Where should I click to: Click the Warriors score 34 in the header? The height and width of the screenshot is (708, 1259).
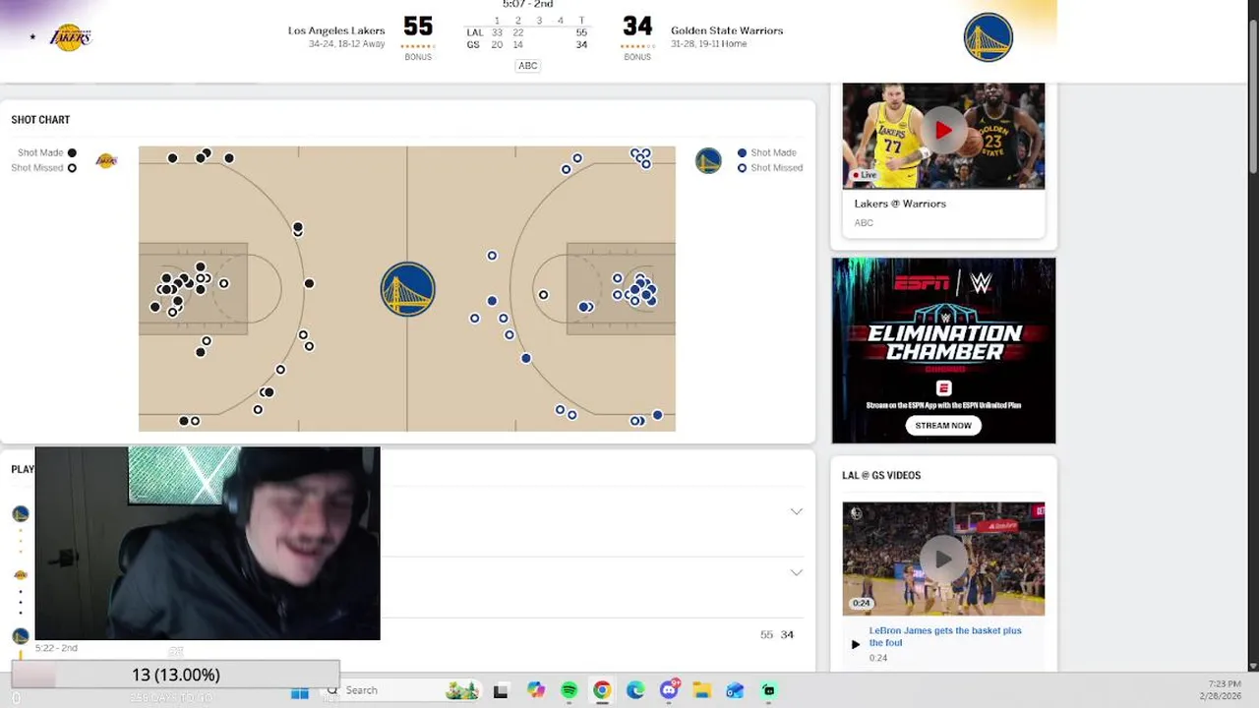pos(637,27)
